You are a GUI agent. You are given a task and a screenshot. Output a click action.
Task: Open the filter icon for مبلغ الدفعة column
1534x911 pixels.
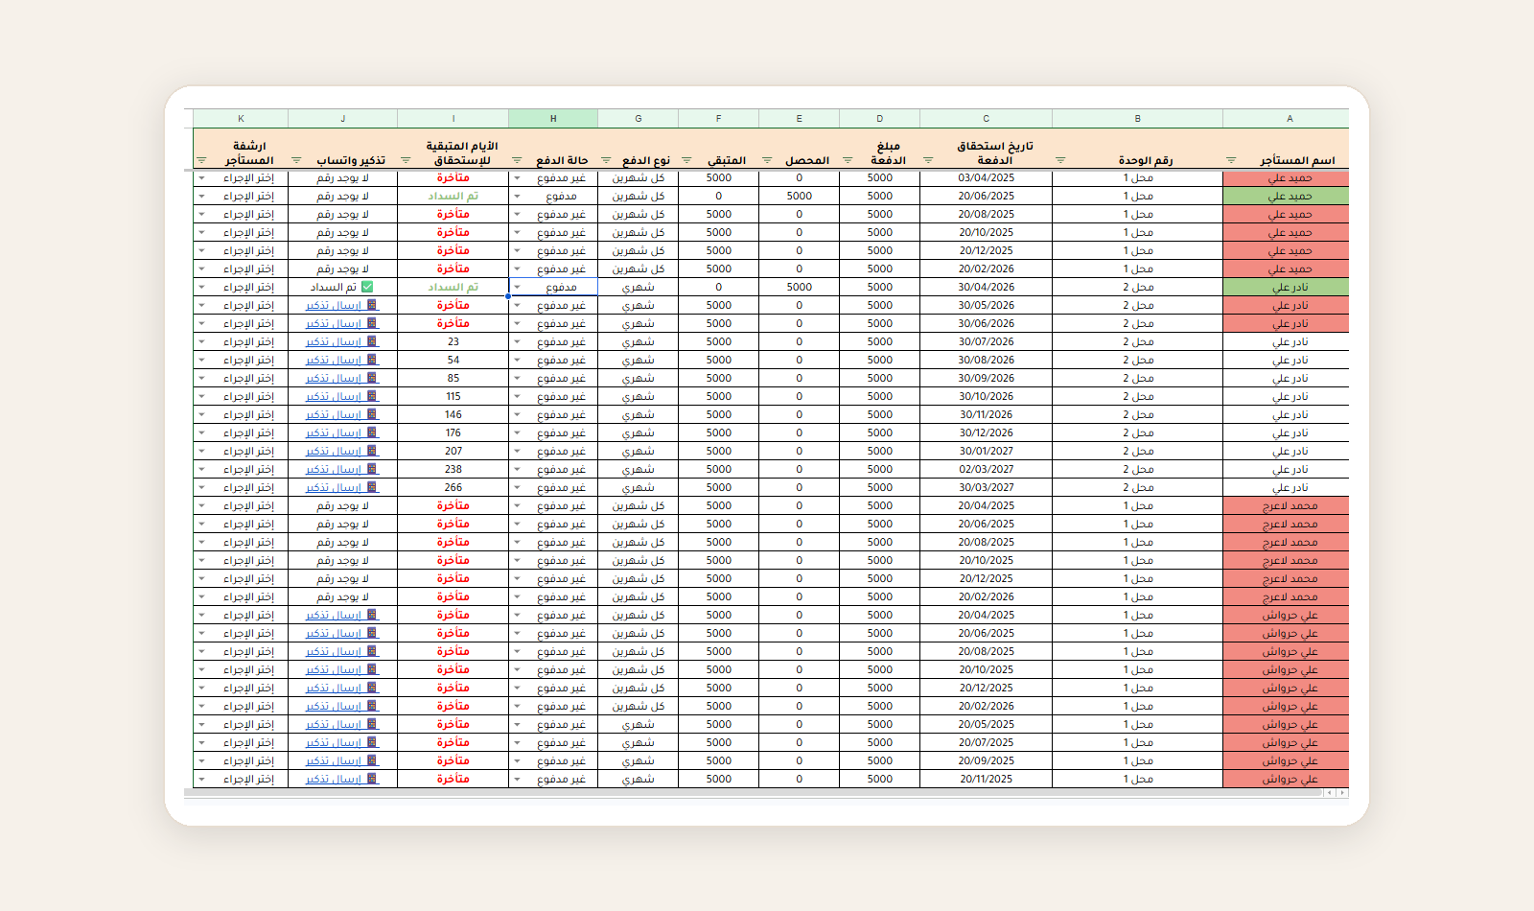click(x=848, y=160)
